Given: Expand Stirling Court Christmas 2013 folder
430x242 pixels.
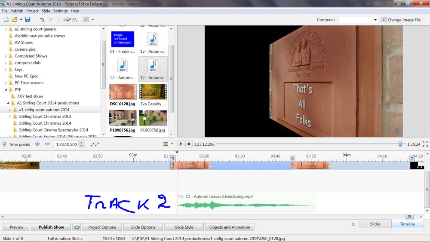Looking at the screenshot, I should (x=10, y=116).
